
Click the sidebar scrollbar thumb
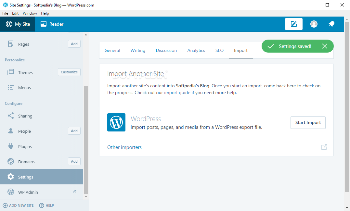[x=86, y=140]
